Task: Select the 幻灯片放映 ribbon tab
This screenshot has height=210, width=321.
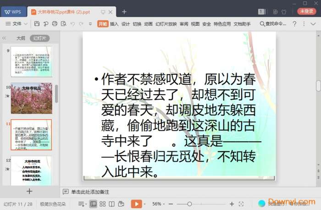Action: 166,24
